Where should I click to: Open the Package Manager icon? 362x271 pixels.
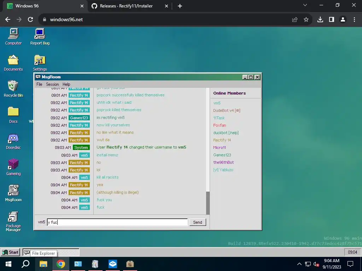click(13, 221)
